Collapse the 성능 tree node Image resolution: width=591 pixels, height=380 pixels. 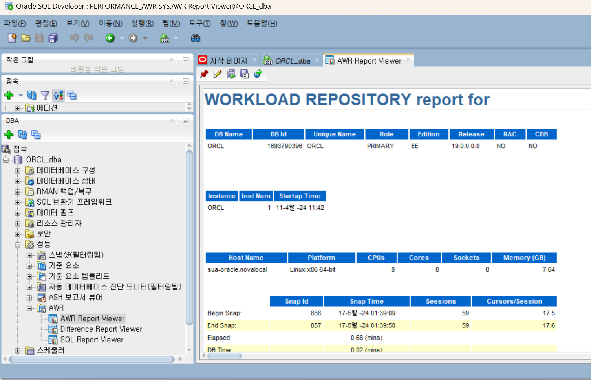click(x=18, y=245)
